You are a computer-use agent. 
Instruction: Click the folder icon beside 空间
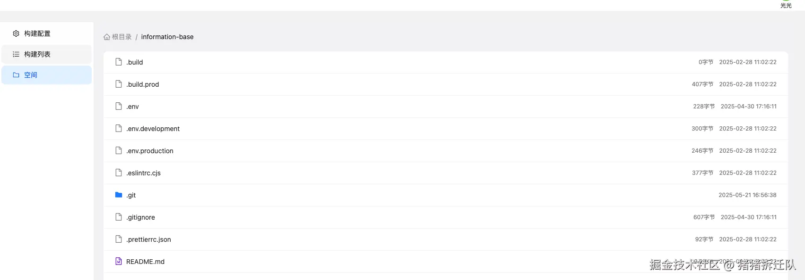16,75
